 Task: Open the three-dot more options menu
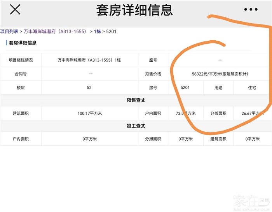click(251, 10)
